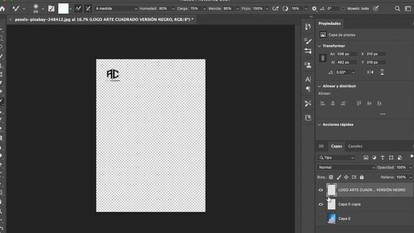Collapse the Acciones rápidas section
The width and height of the screenshot is (414, 233).
pyautogui.click(x=319, y=125)
